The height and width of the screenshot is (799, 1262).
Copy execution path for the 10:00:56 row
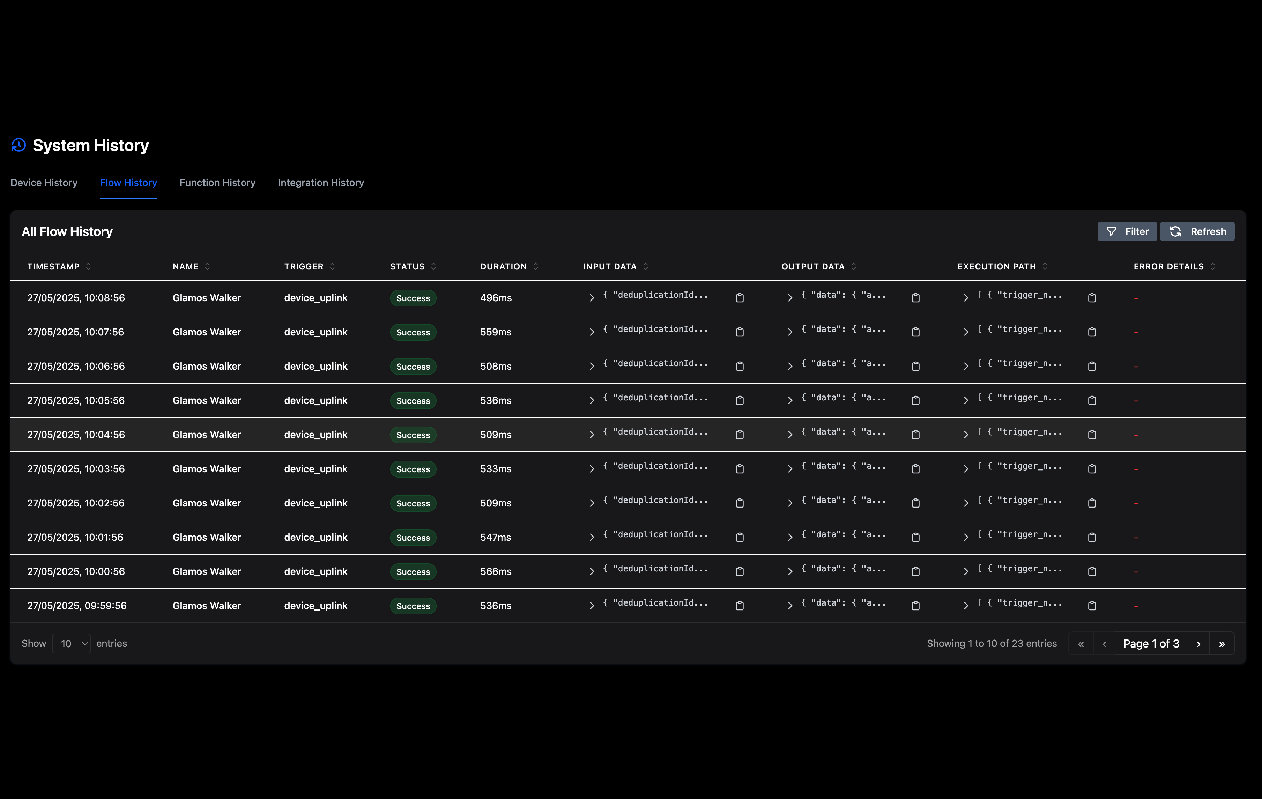1092,571
